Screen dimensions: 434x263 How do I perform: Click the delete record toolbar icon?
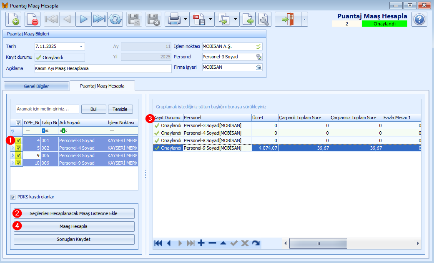pos(32,19)
